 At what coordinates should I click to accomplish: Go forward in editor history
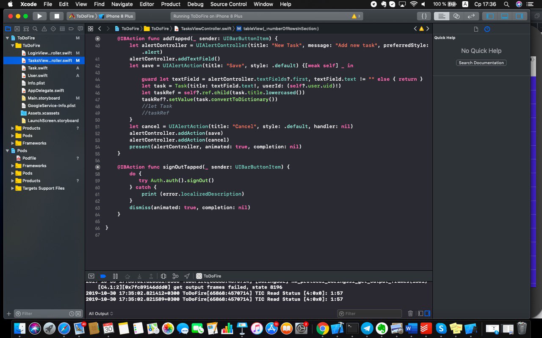click(x=108, y=29)
